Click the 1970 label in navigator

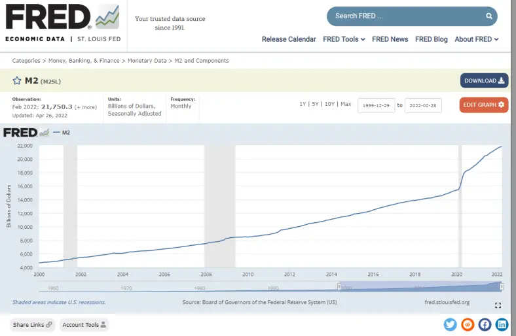[126, 288]
